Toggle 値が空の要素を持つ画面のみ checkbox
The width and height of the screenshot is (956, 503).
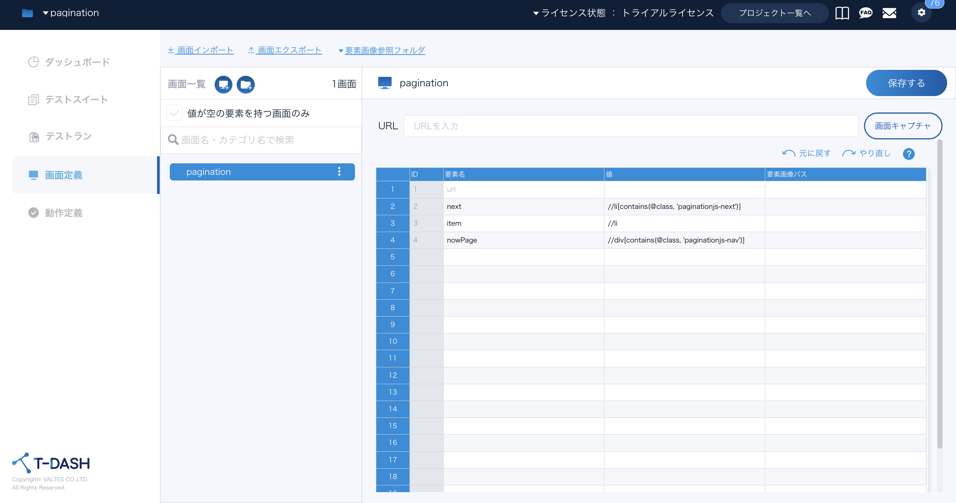174,113
